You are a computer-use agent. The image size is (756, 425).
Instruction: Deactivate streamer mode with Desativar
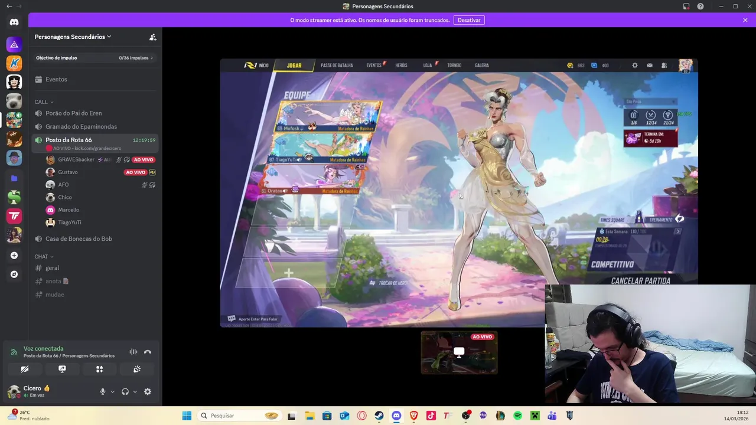pos(469,20)
